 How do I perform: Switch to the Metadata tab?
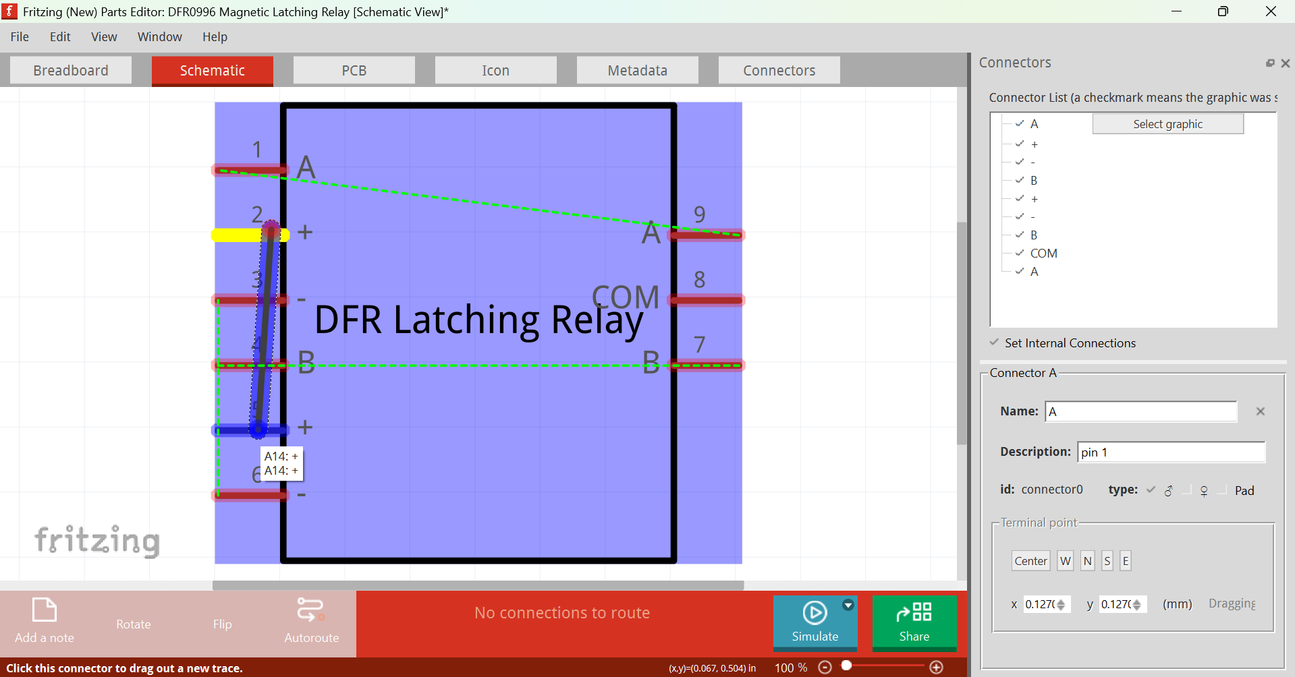[638, 70]
